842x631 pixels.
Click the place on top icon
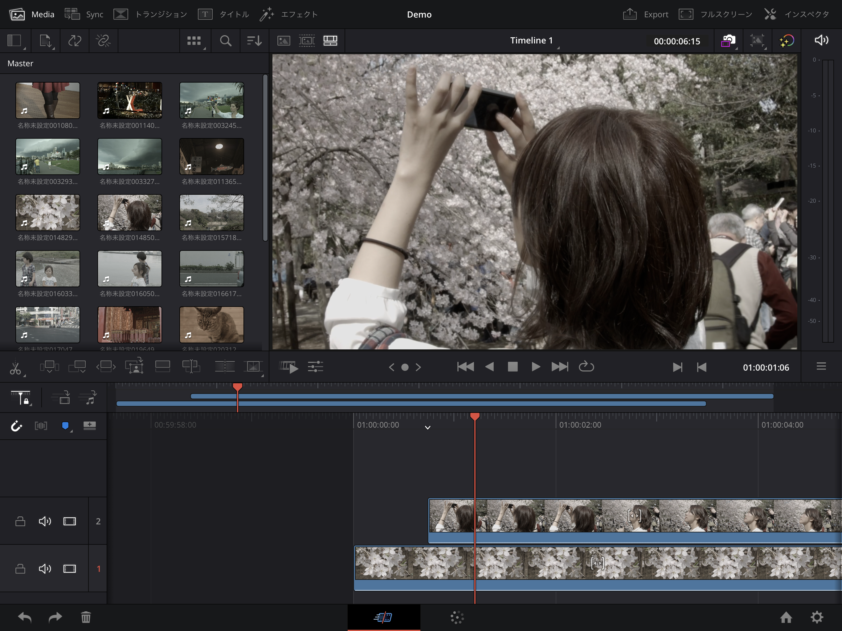[x=162, y=367]
